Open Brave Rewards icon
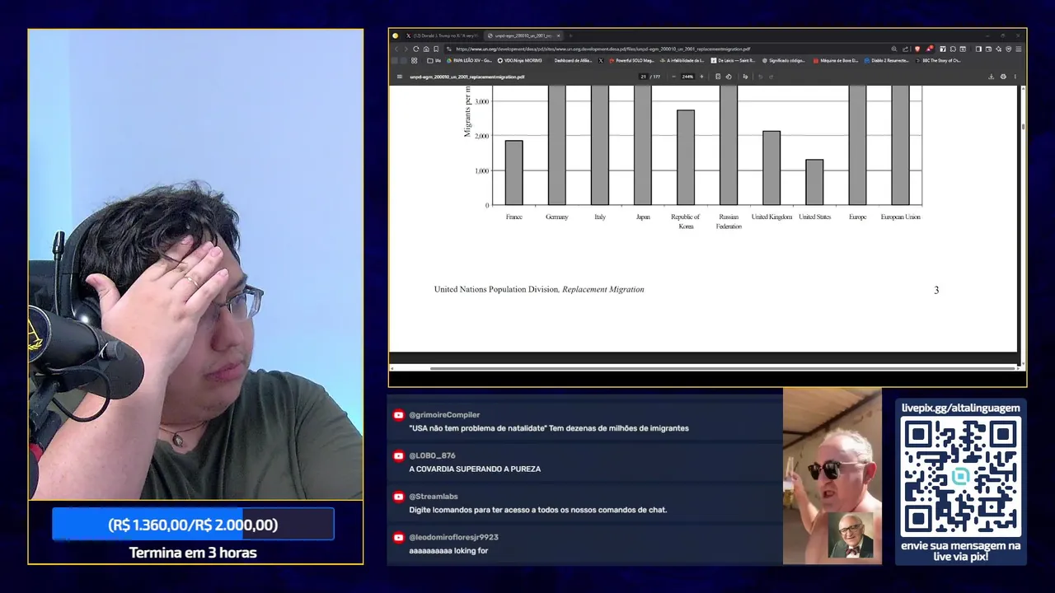 (x=930, y=49)
